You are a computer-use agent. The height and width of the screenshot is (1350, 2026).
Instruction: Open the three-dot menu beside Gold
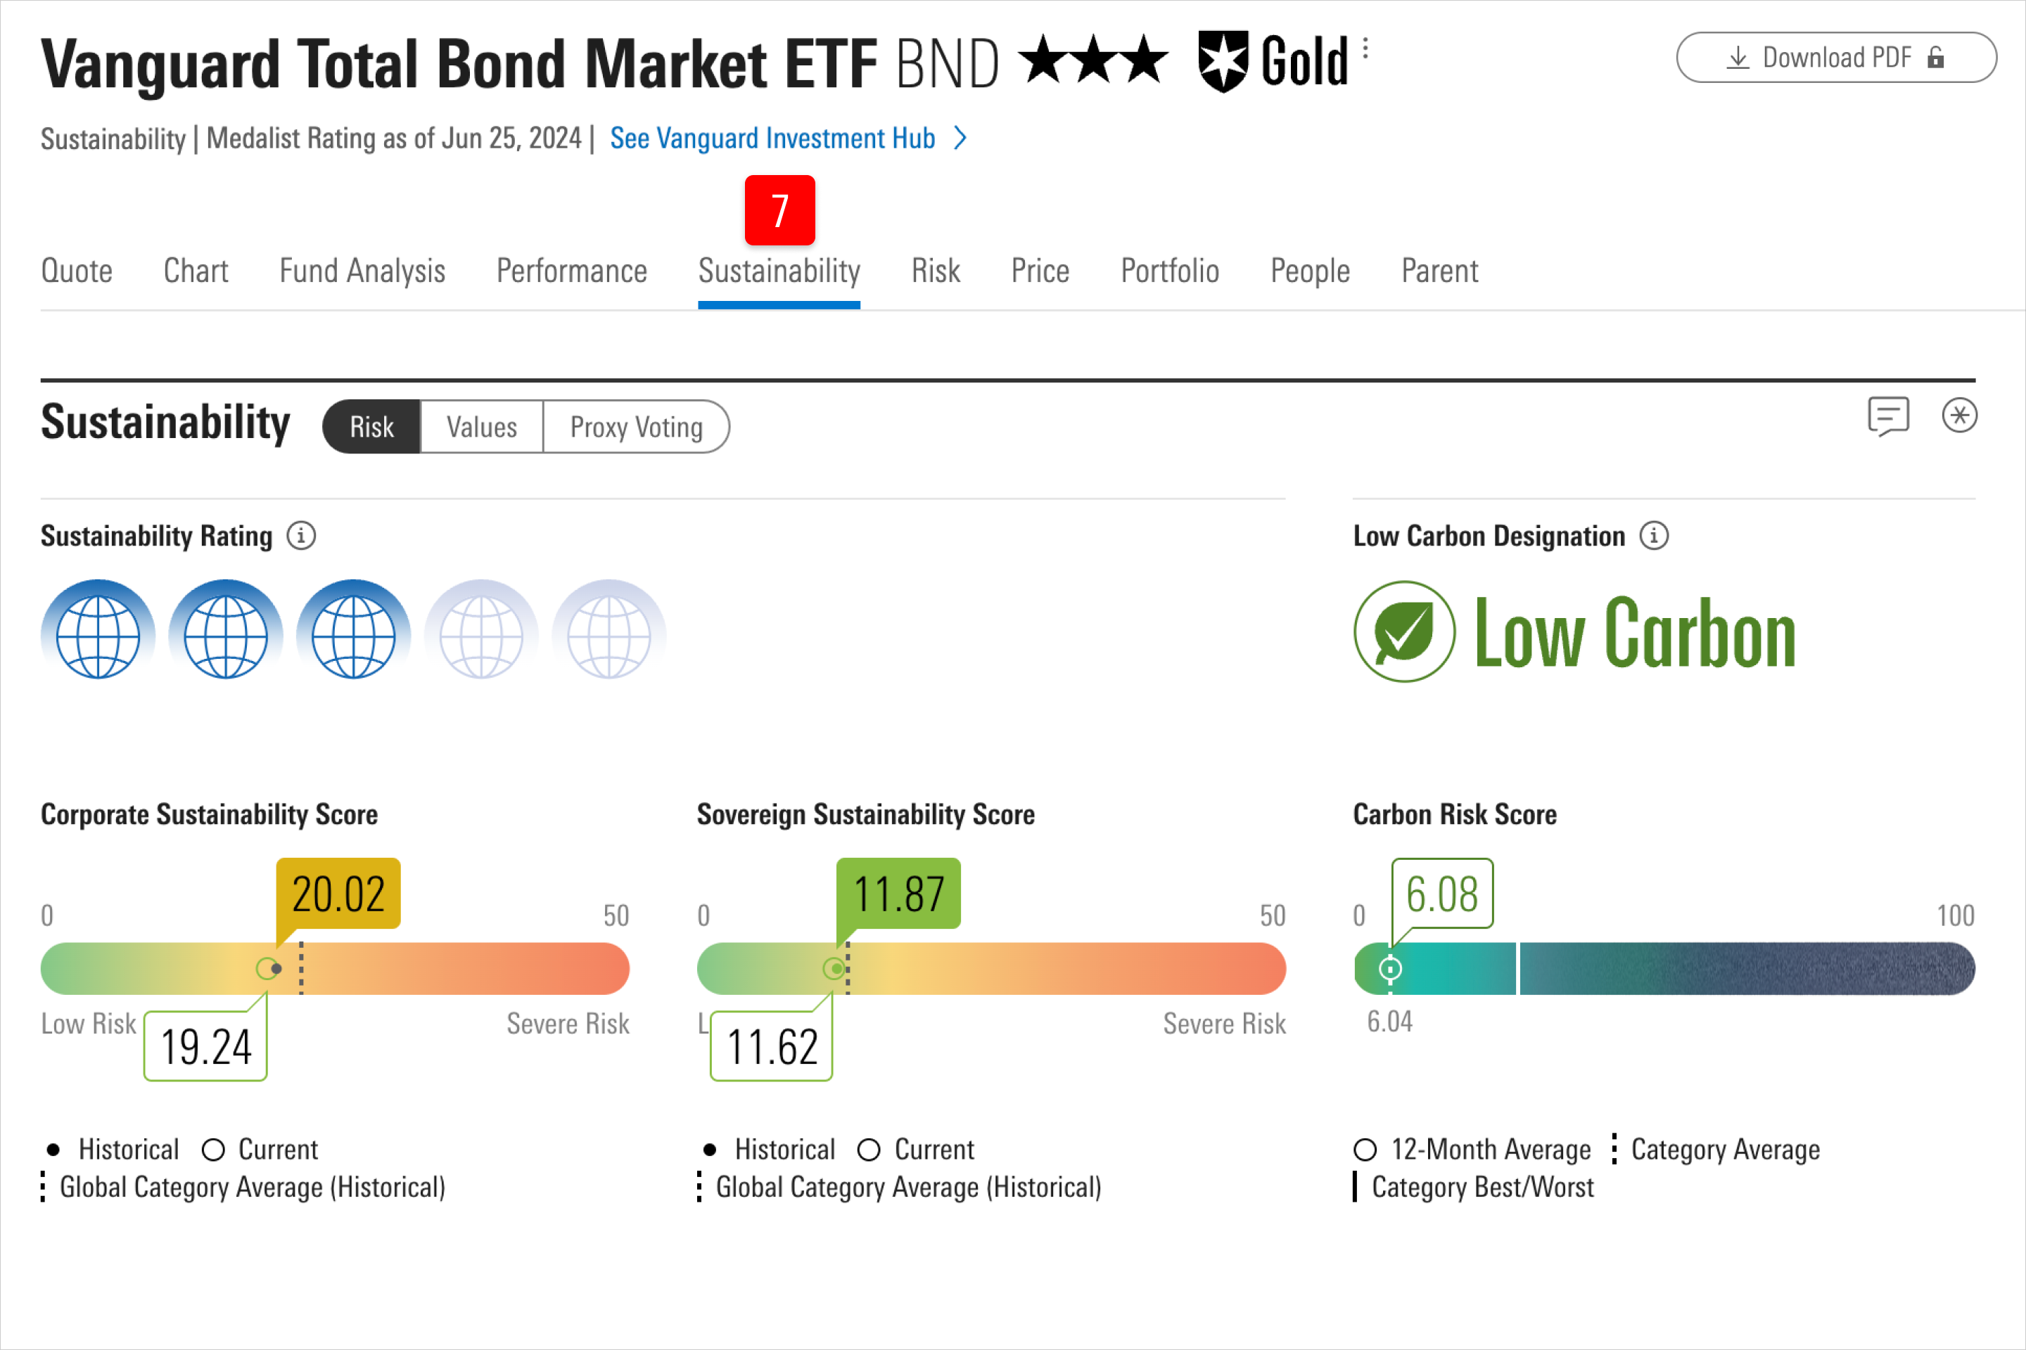[x=1365, y=49]
